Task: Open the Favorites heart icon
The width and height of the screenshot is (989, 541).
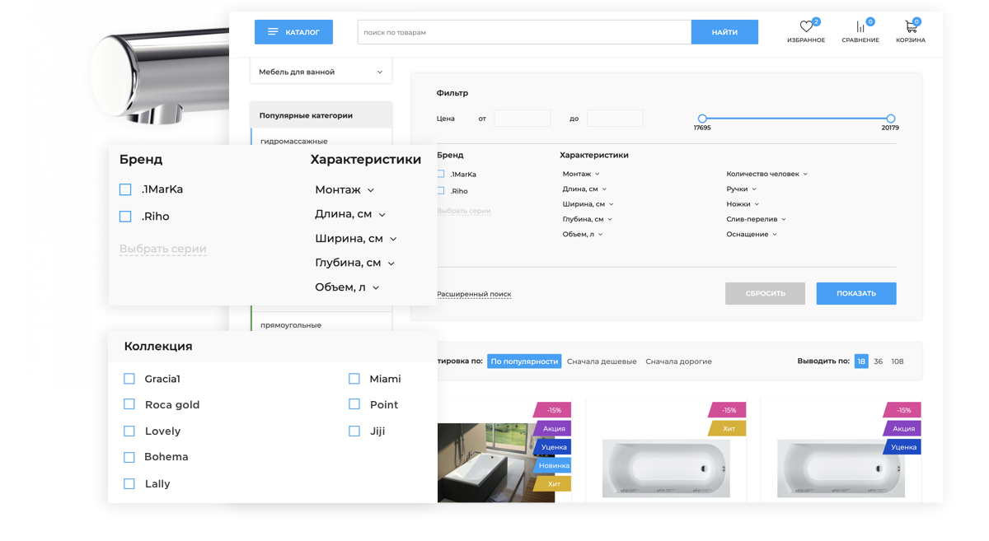Action: [805, 27]
